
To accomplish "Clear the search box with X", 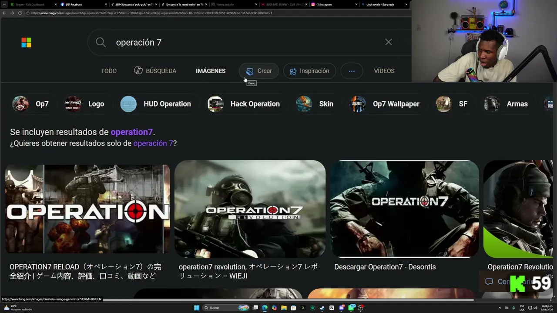I will point(388,42).
